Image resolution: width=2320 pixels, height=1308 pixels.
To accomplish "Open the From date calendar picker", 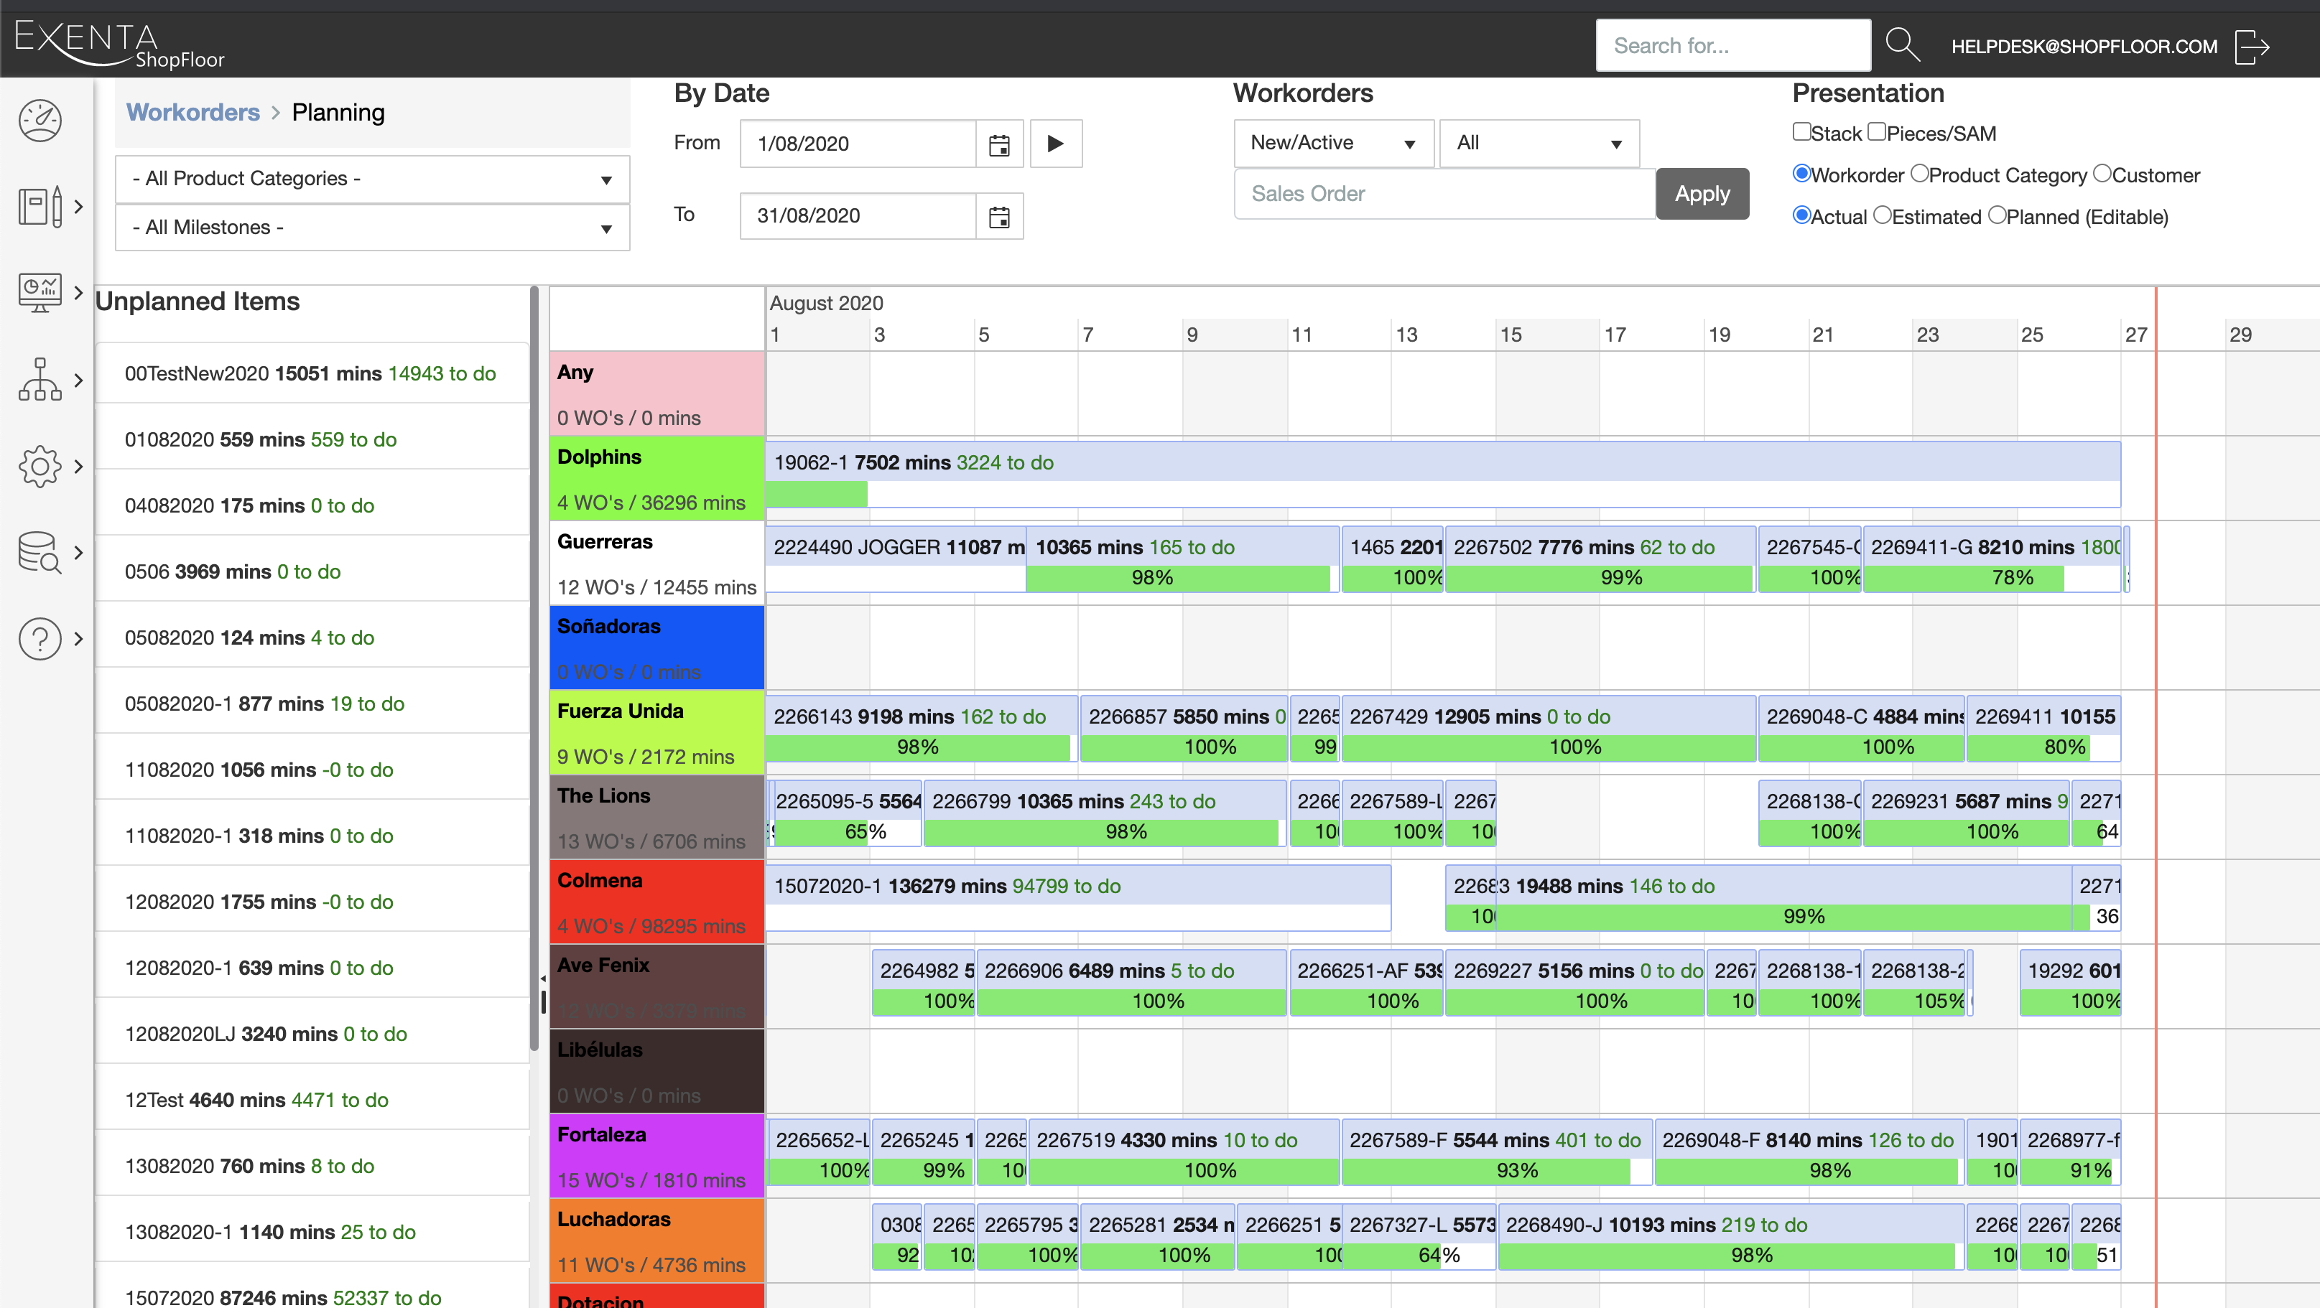I will click(x=999, y=144).
